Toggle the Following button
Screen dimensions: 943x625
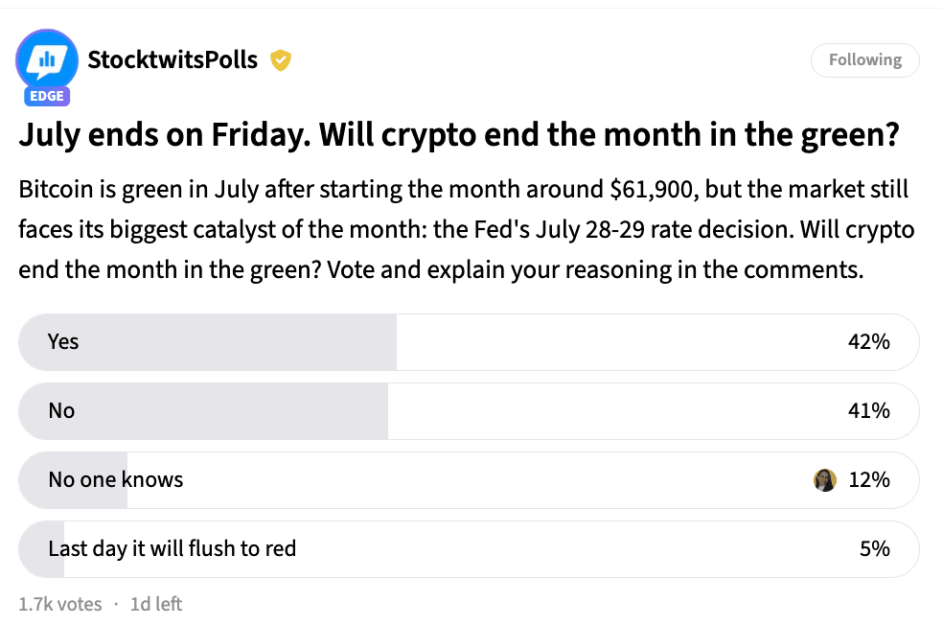pyautogui.click(x=864, y=60)
